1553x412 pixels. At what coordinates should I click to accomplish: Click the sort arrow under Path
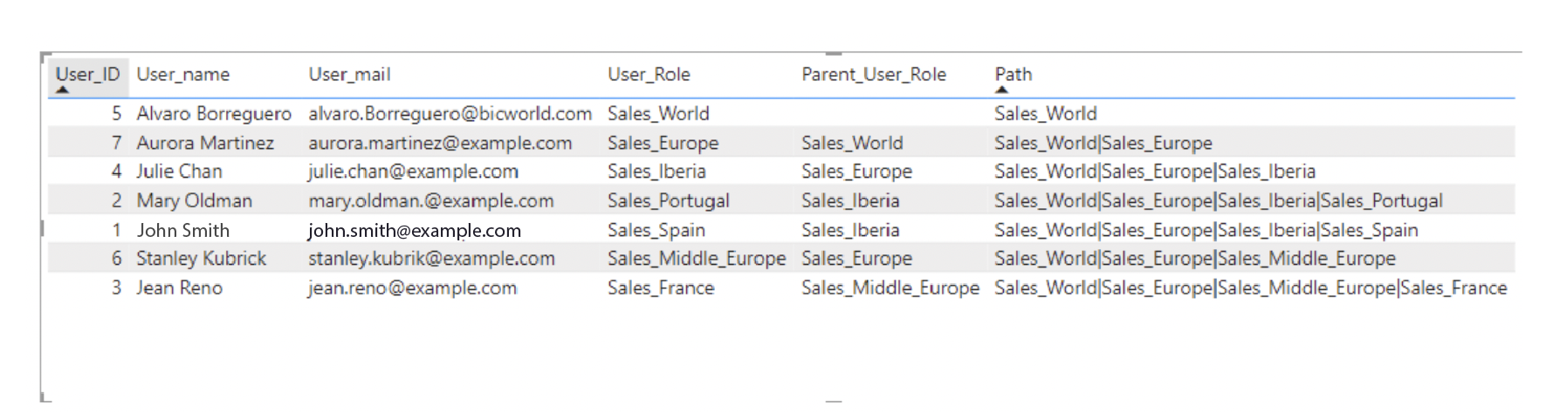(1001, 89)
